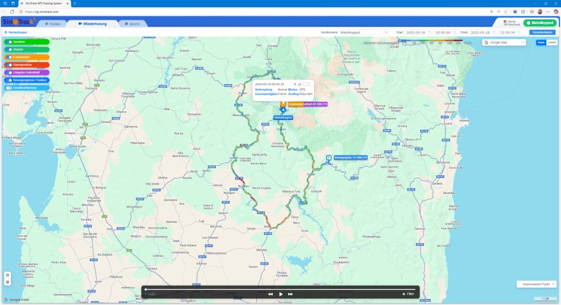The height and width of the screenshot is (305, 561).
Task: Click the playback progress slider track
Action: coord(279,289)
